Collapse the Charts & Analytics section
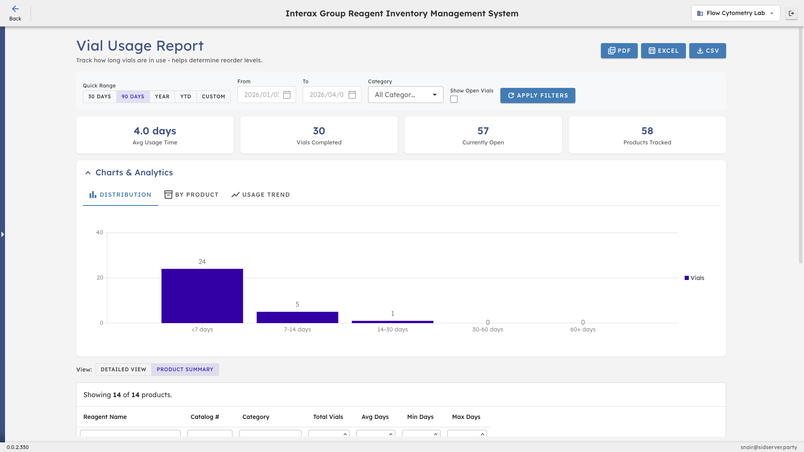 click(88, 172)
